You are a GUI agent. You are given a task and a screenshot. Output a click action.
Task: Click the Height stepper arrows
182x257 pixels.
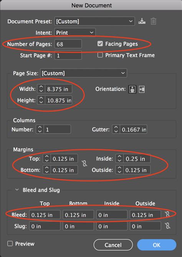[x=41, y=100]
